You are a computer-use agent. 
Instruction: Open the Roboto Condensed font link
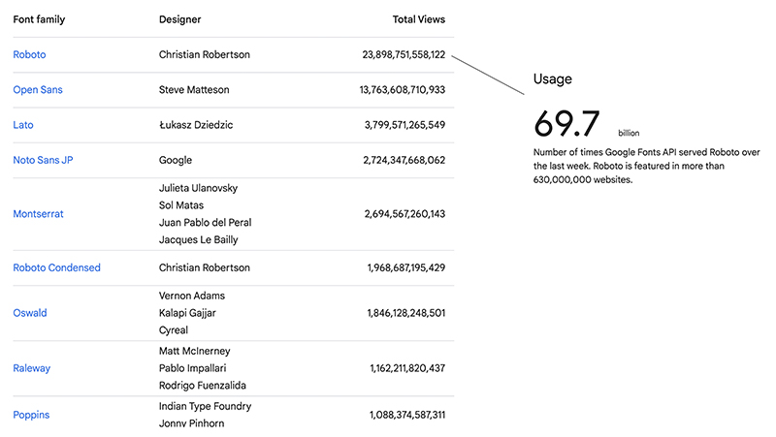click(x=56, y=268)
